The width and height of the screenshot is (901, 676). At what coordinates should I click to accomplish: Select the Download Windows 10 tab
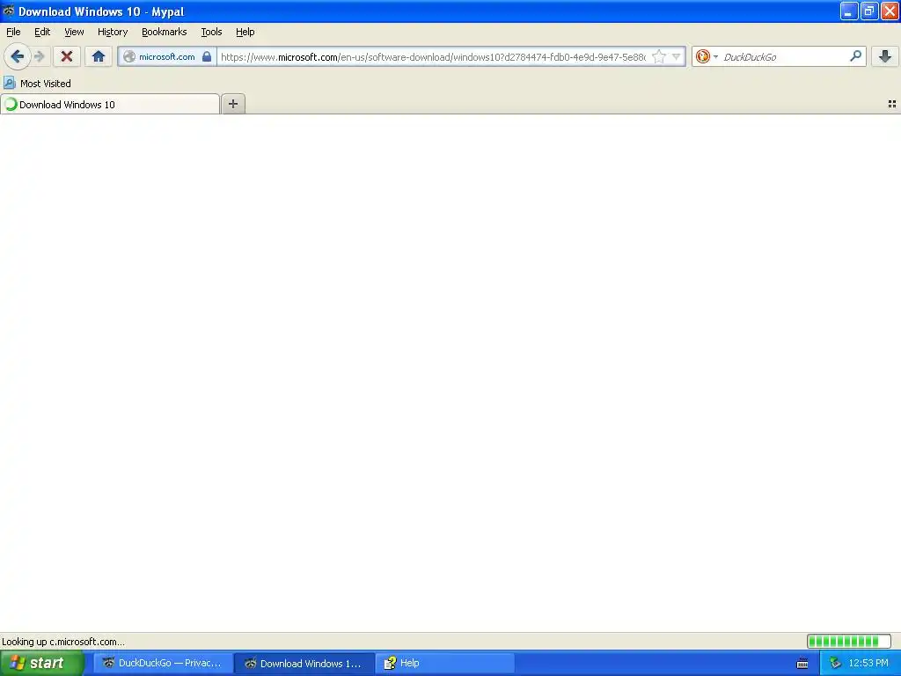point(110,104)
